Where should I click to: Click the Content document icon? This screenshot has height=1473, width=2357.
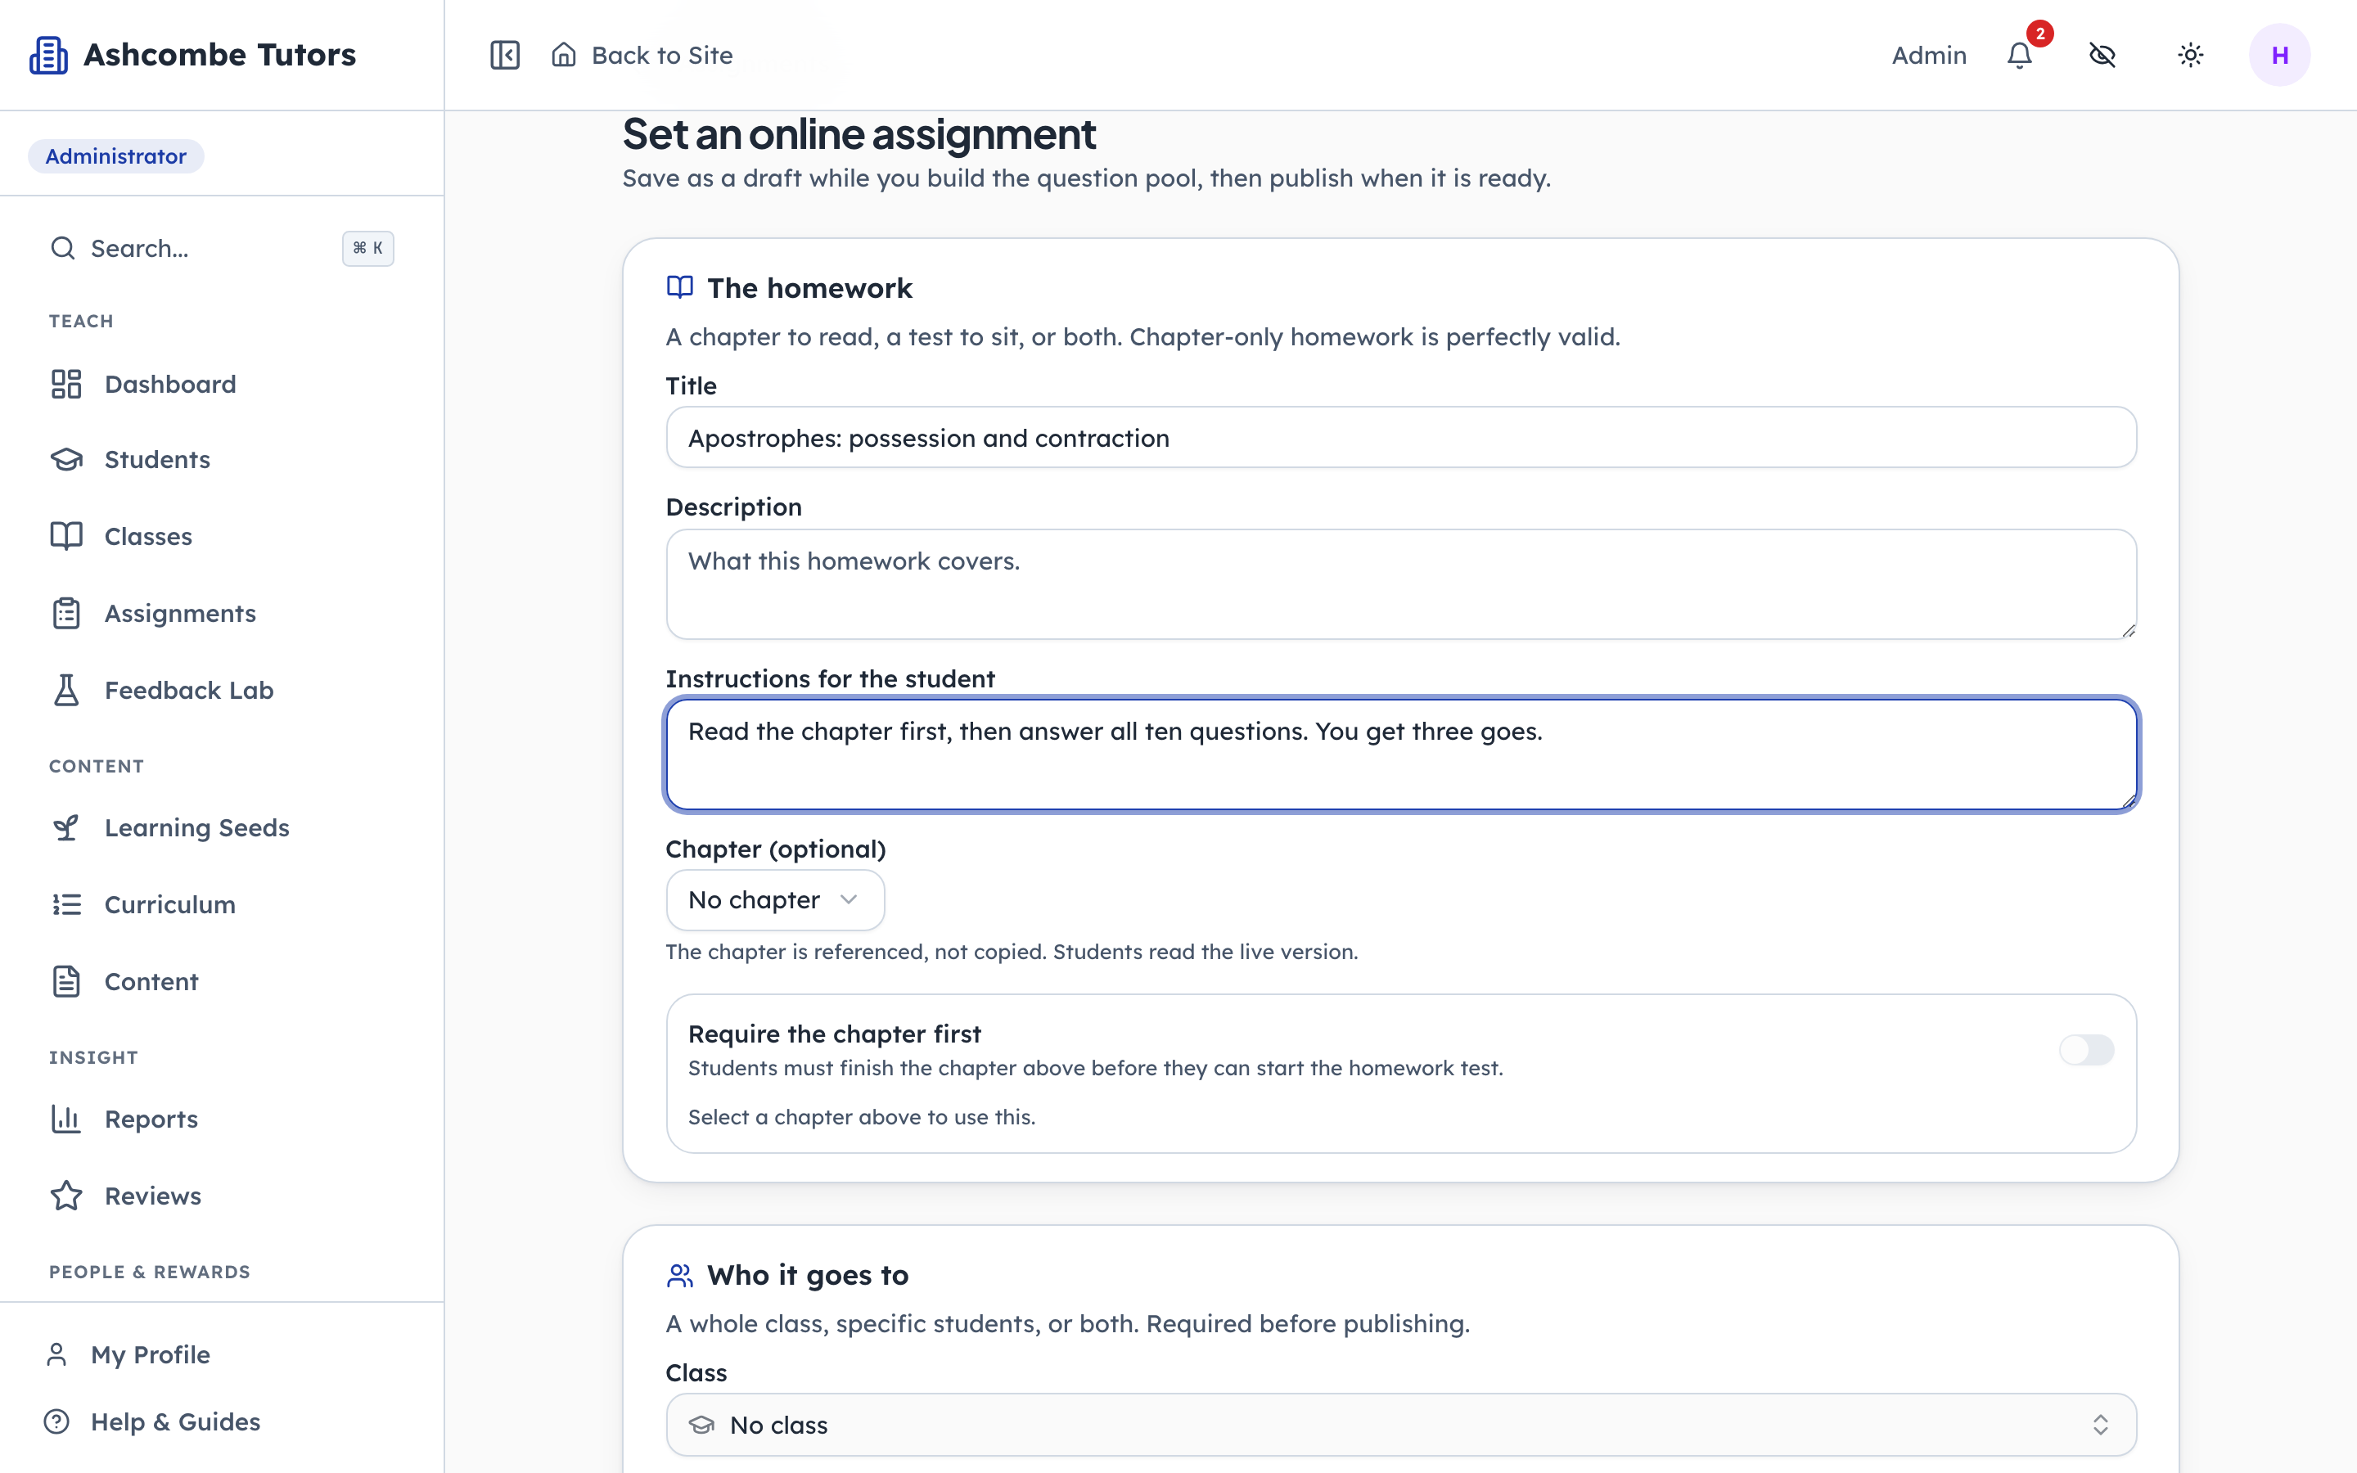pos(66,981)
